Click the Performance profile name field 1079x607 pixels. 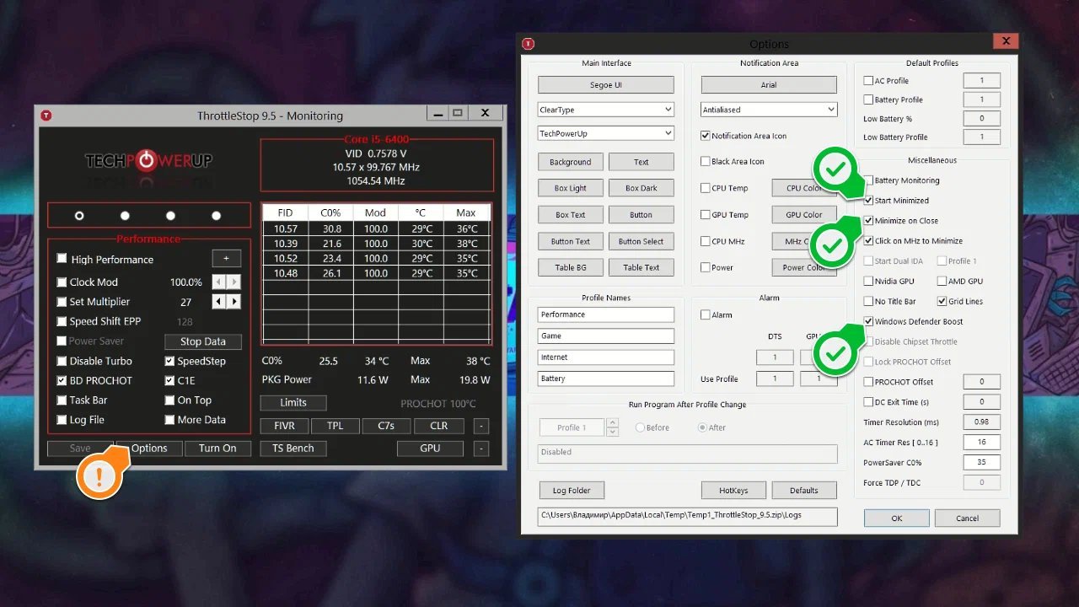pyautogui.click(x=605, y=314)
